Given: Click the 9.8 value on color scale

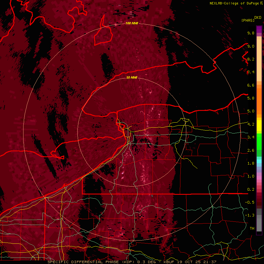Looking at the screenshot, I should (x=251, y=33).
